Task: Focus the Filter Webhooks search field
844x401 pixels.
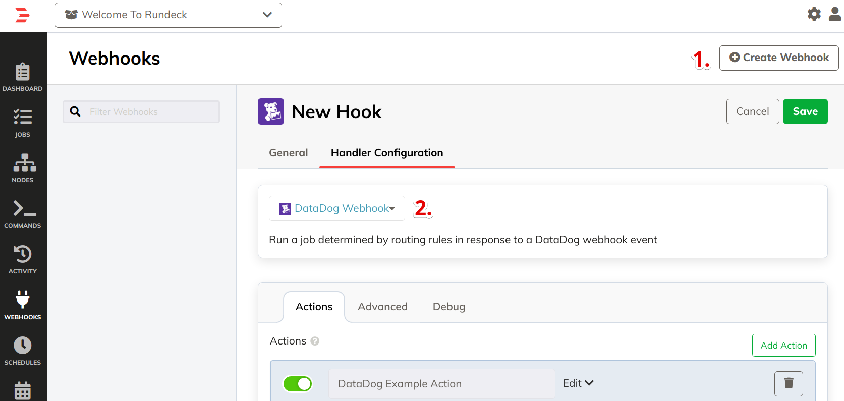Action: click(141, 111)
